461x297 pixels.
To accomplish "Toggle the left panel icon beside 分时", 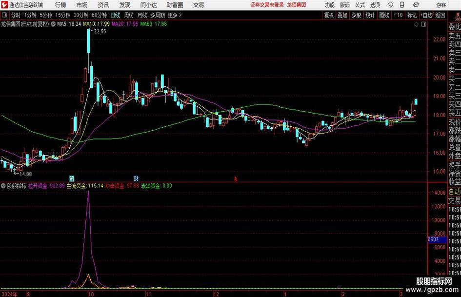I will pos(4,15).
